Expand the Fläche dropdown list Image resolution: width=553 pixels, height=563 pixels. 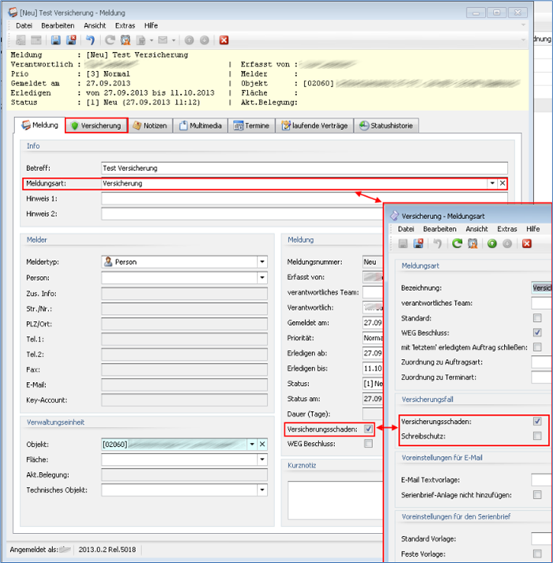pyautogui.click(x=261, y=459)
